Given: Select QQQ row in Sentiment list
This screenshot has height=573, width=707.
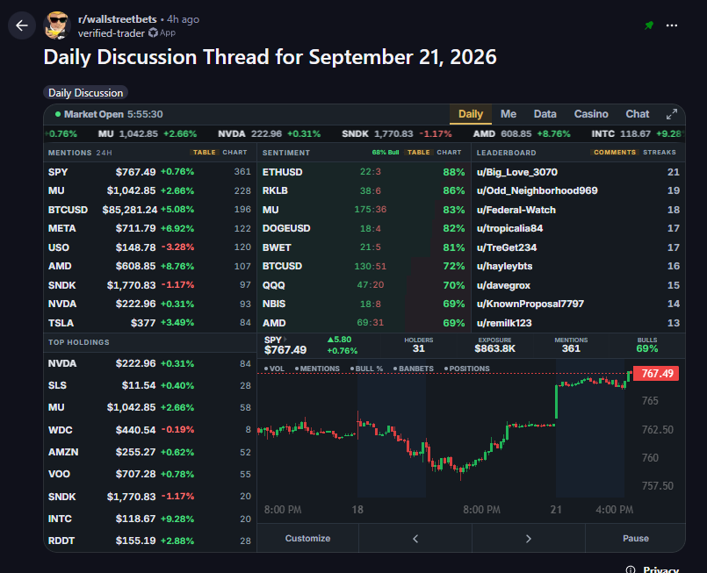Looking at the screenshot, I should [x=364, y=285].
